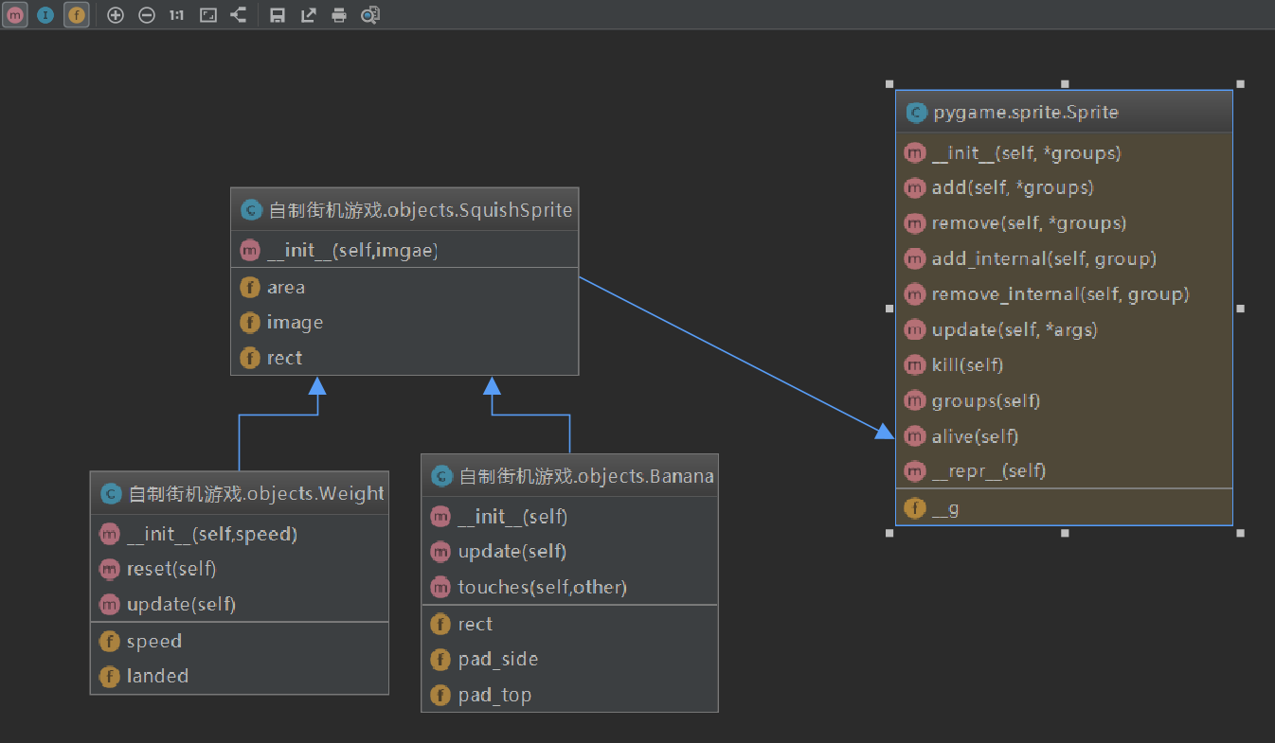Click the Fit Content icon

point(208,15)
